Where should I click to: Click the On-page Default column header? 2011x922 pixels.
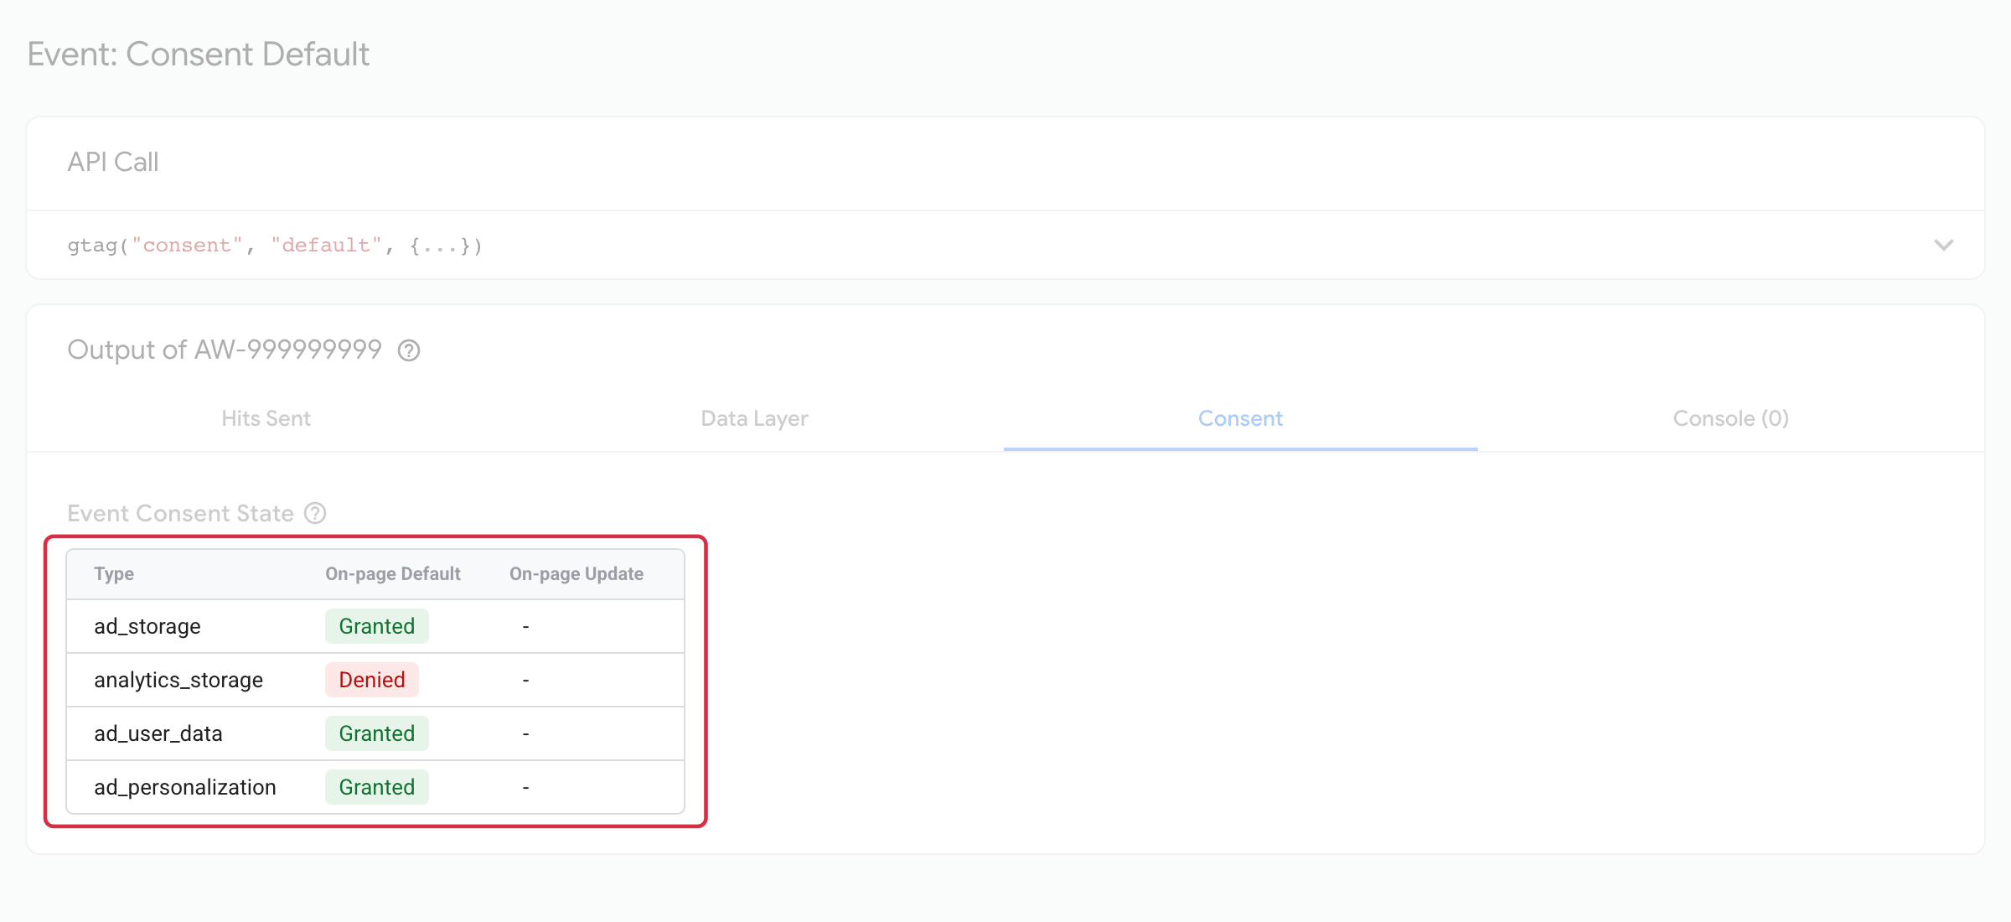[x=393, y=574]
